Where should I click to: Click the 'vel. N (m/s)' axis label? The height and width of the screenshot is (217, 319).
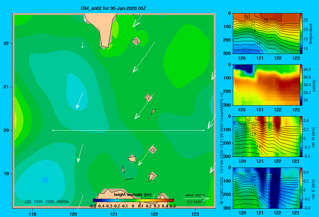(x=314, y=138)
